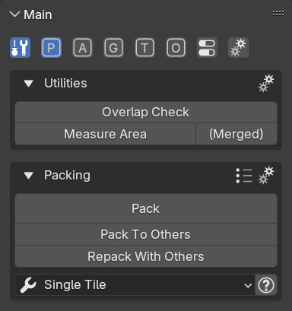Open the Packing presets list icon
Screen dimensions: 292x311
(244, 176)
